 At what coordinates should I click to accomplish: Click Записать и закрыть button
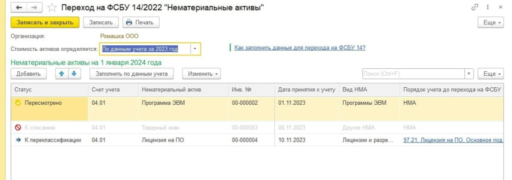pos(45,22)
